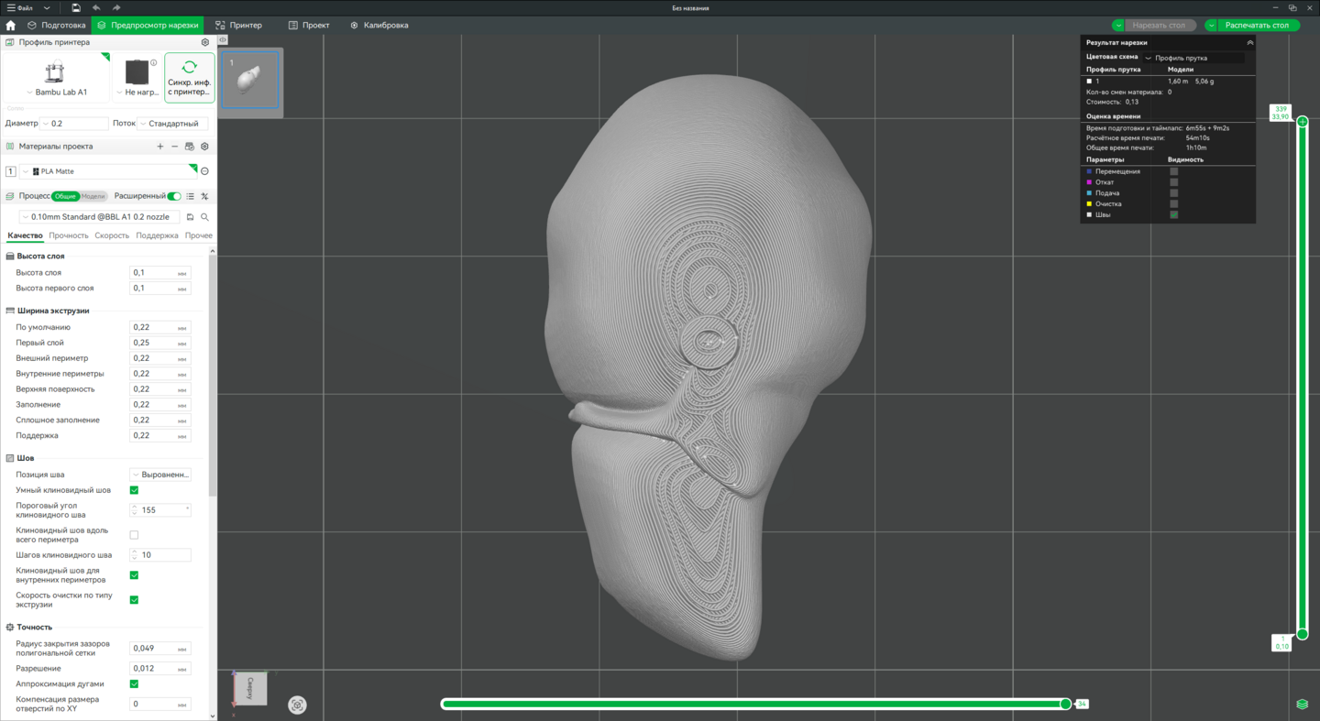Open the Скорость settings tab
Screen dimensions: 1320x721
112,235
